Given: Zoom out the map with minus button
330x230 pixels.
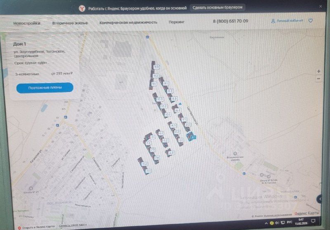Looking at the screenshot, I should pyautogui.click(x=318, y=79).
